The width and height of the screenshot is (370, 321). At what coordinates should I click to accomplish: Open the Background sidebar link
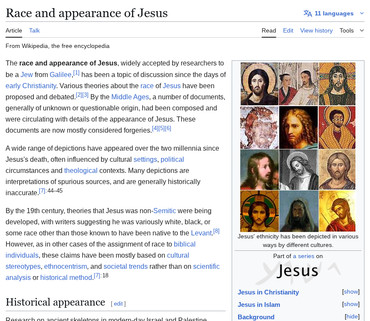[256, 317]
